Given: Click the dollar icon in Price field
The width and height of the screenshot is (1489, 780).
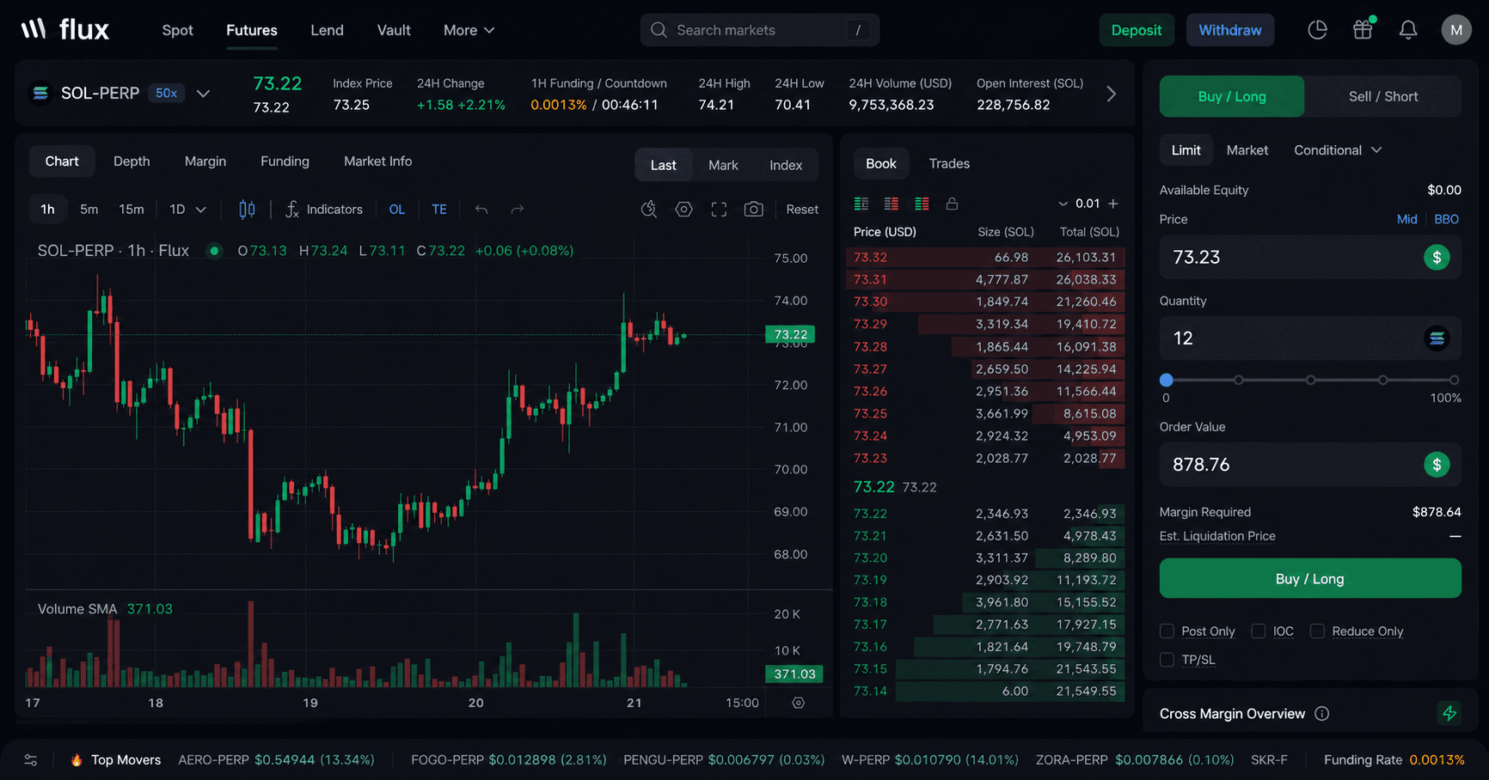Looking at the screenshot, I should 1437,258.
